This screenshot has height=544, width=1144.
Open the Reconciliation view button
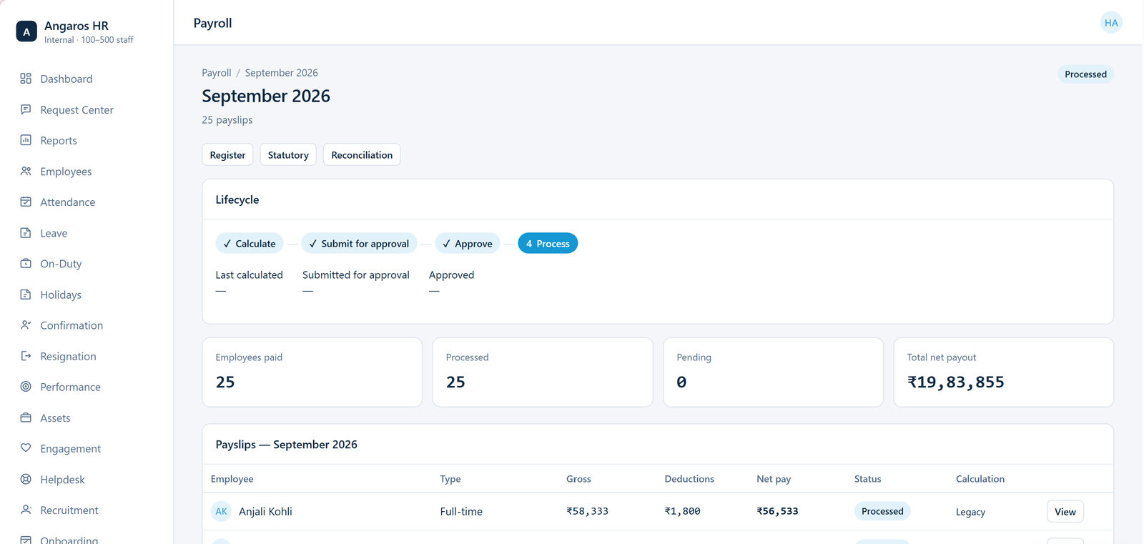[362, 154]
